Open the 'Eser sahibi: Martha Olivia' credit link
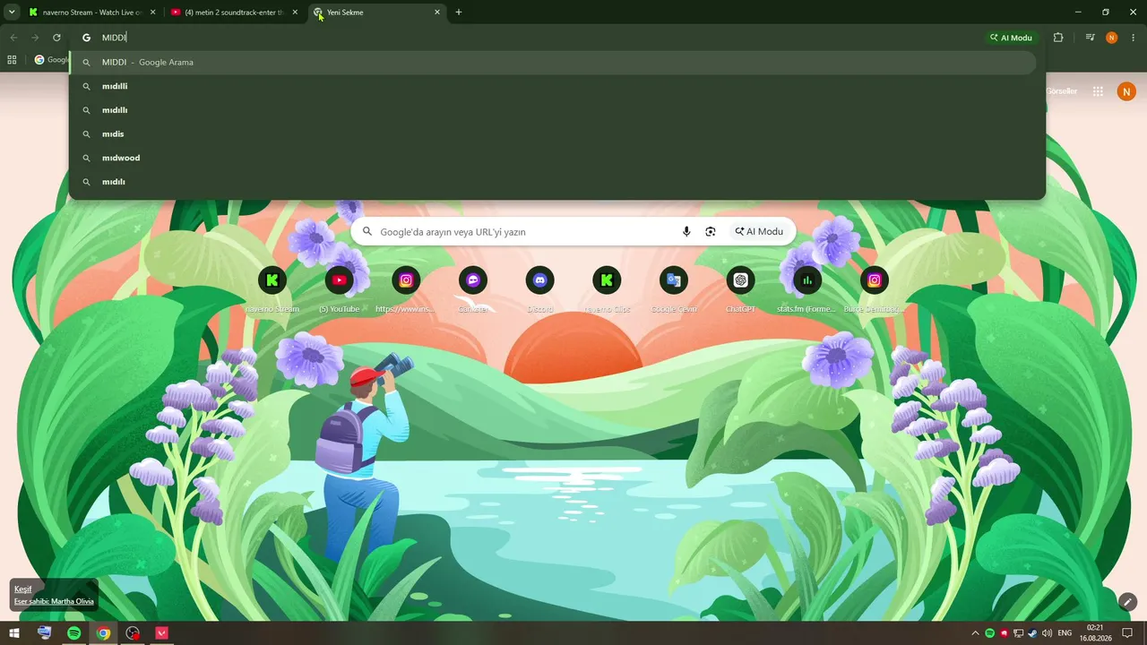This screenshot has height=645, width=1147. point(54,601)
